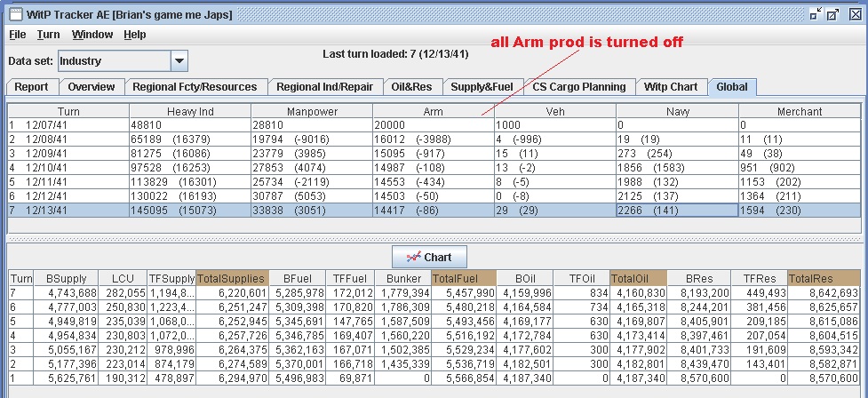Screen dimensions: 868x398
Task: Click Heavy Ind cell 145095 (15073)
Action: click(190, 211)
